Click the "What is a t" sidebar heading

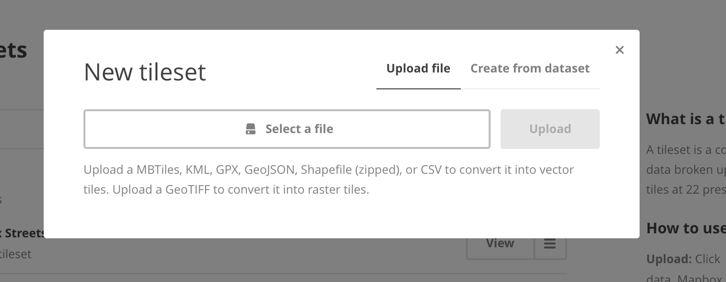click(686, 119)
